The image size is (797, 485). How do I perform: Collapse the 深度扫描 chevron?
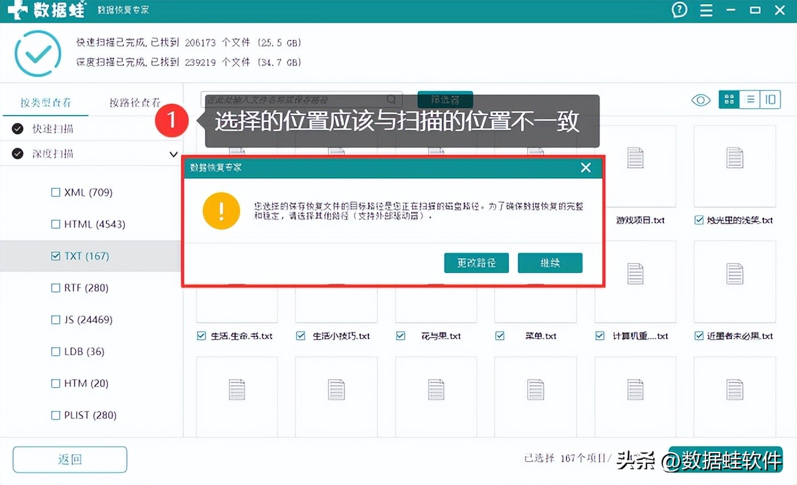click(173, 154)
